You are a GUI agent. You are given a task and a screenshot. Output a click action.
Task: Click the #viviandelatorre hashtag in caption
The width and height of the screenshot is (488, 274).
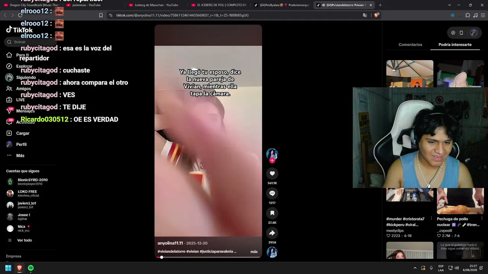pyautogui.click(x=171, y=252)
